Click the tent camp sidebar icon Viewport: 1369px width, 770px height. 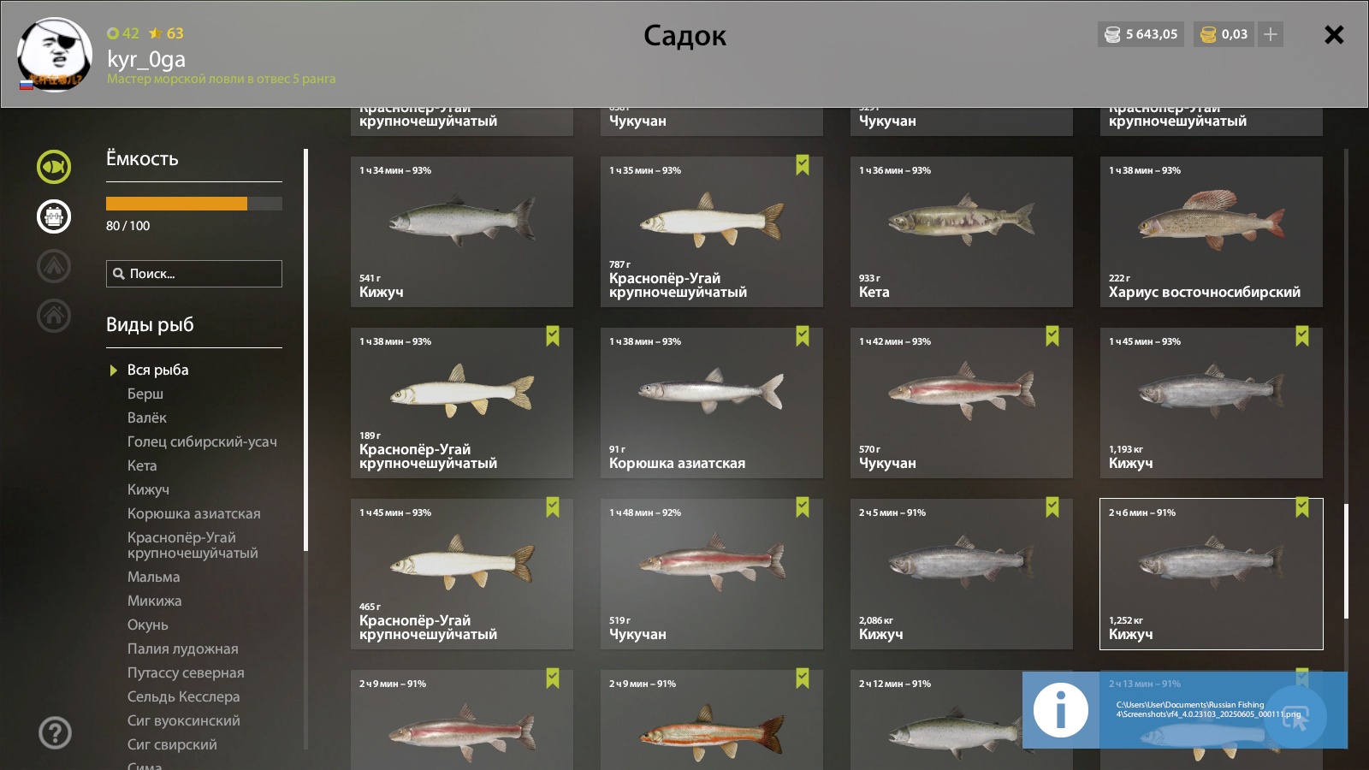pyautogui.click(x=54, y=266)
